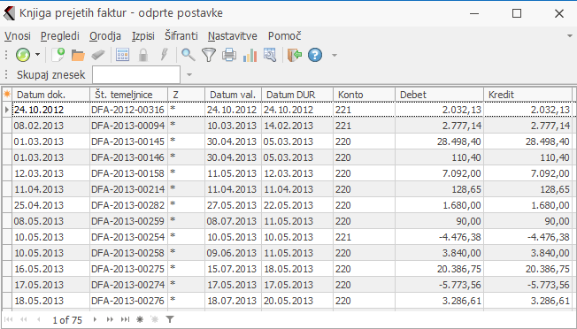Expand toolbar options arrow after help icon

[335, 56]
